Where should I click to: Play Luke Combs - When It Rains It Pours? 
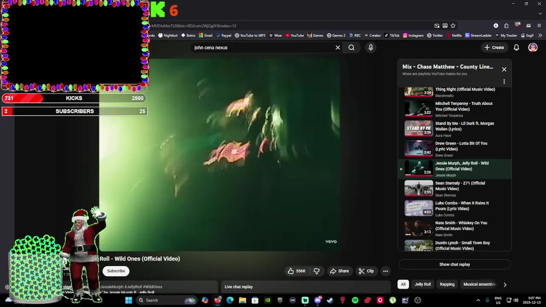(x=455, y=209)
